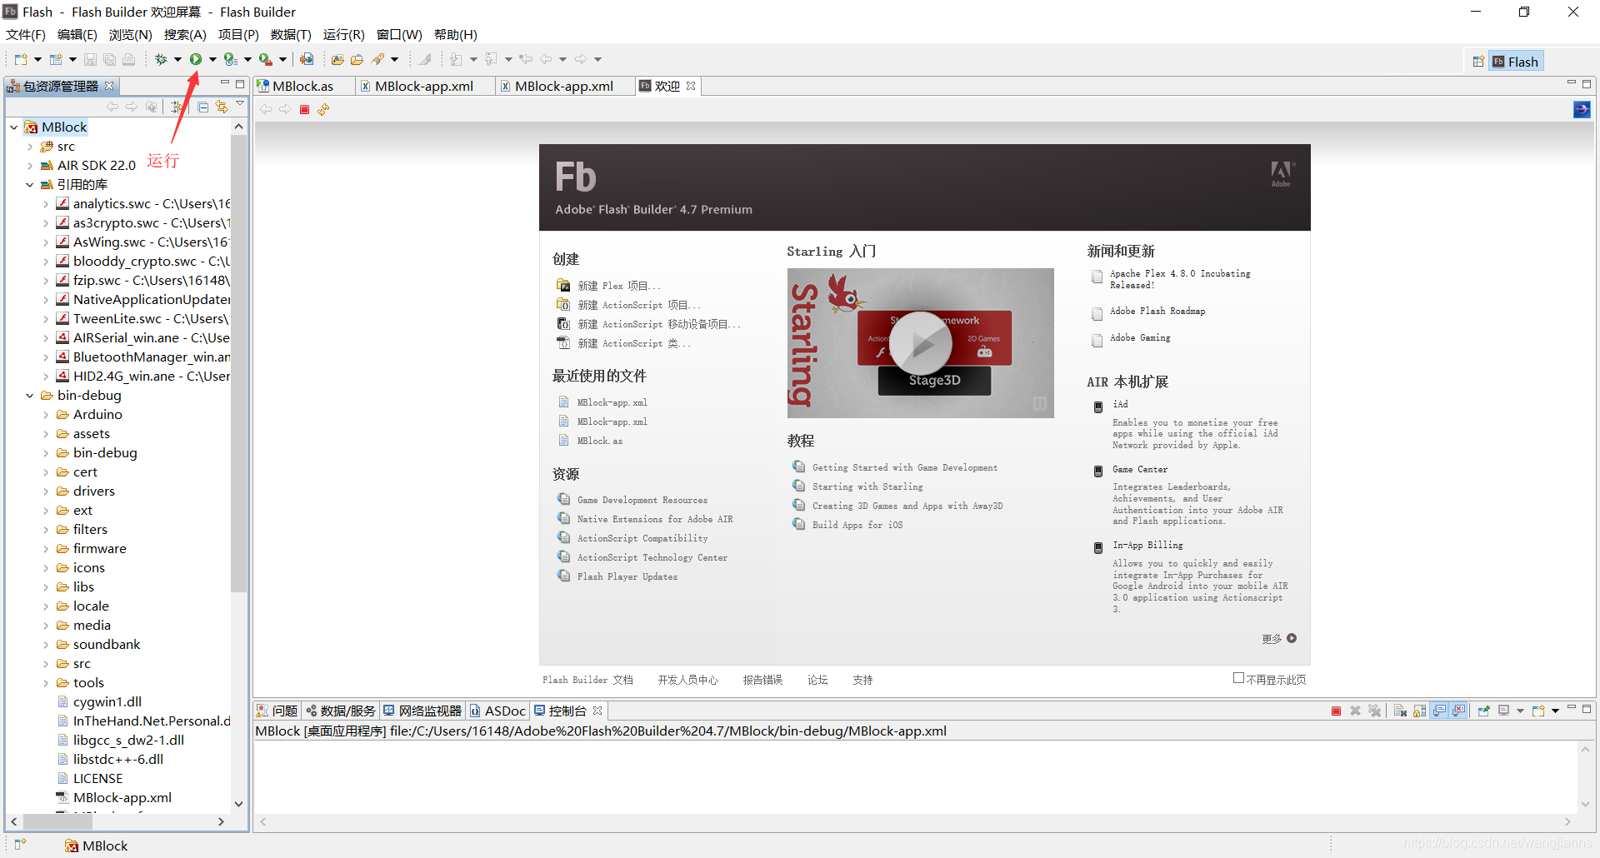Image resolution: width=1600 pixels, height=858 pixels.
Task: Click the External Tools run icon
Action: [x=265, y=59]
